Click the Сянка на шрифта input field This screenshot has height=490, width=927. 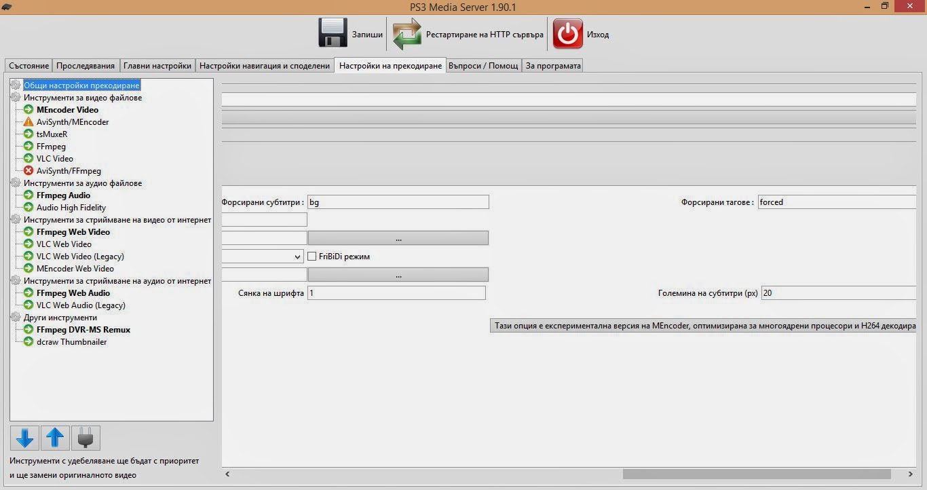click(396, 293)
